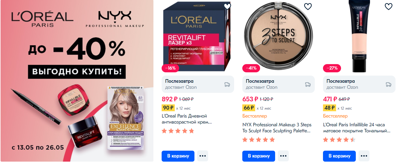Click the -41% discount badge
396x163 pixels.
(x=251, y=68)
